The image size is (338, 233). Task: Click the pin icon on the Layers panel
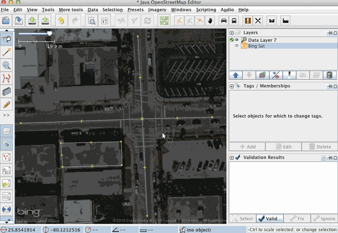pyautogui.click(x=330, y=33)
